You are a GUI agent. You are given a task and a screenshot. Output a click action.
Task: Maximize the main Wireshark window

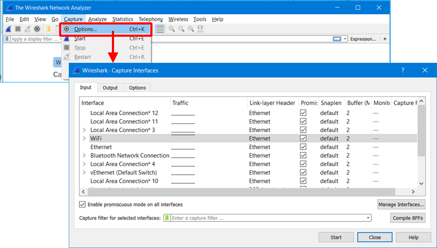click(358, 8)
